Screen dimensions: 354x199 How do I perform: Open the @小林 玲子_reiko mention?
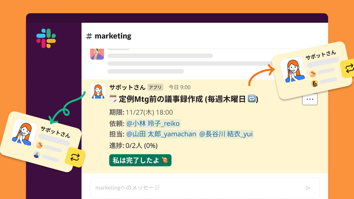point(153,123)
